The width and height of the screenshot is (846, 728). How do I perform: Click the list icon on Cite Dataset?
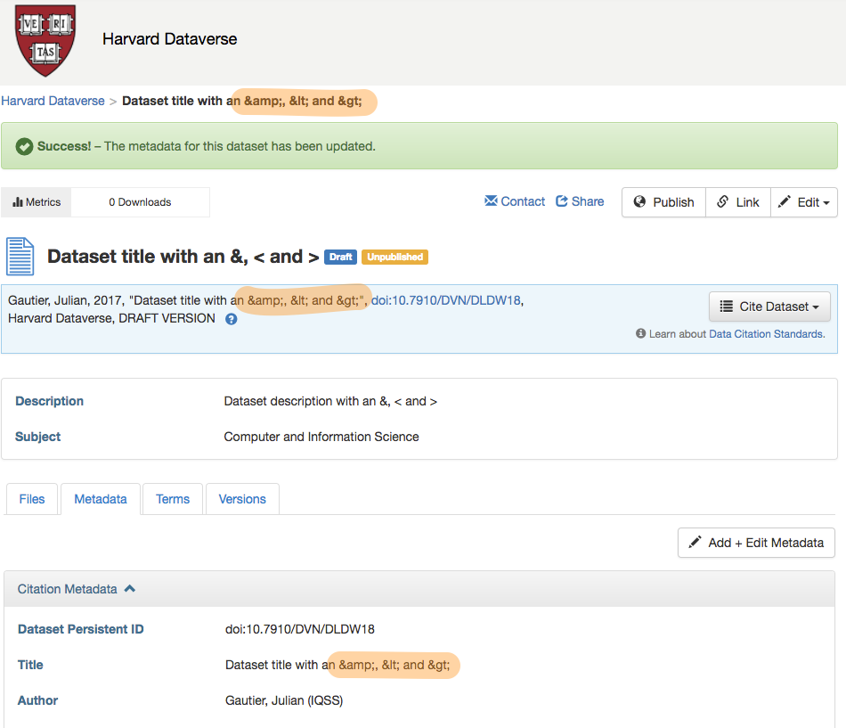(726, 307)
